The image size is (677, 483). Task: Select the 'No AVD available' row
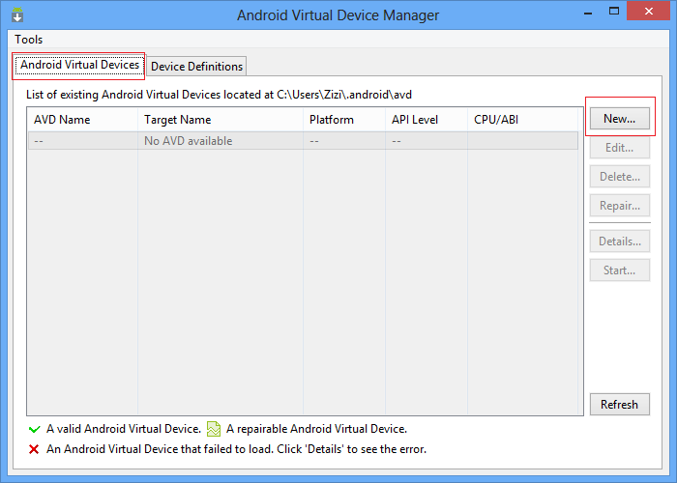pyautogui.click(x=188, y=141)
